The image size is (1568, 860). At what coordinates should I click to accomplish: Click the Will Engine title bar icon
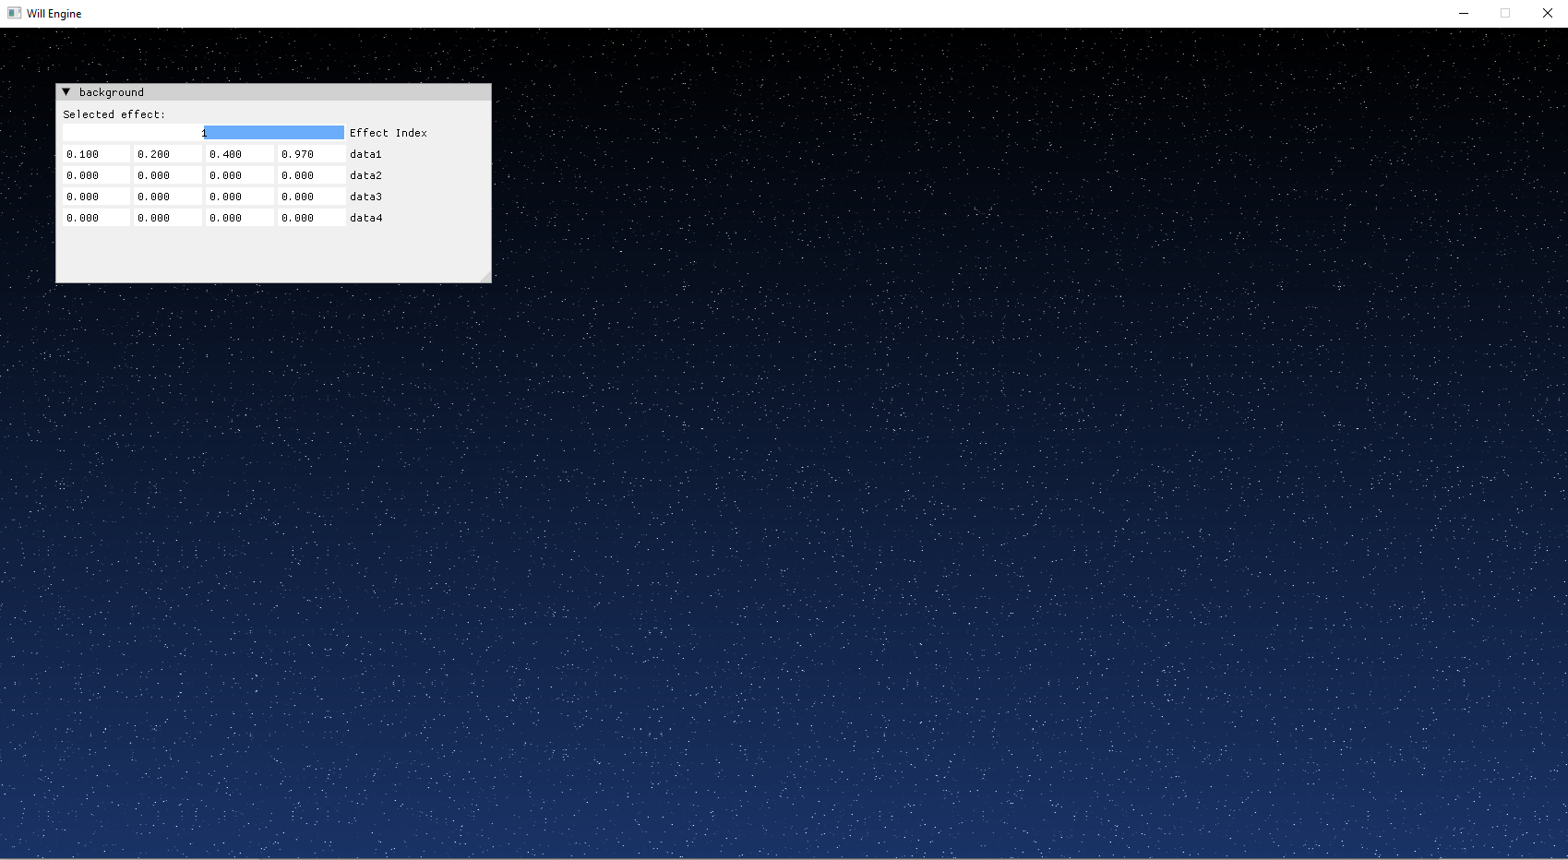pos(13,13)
